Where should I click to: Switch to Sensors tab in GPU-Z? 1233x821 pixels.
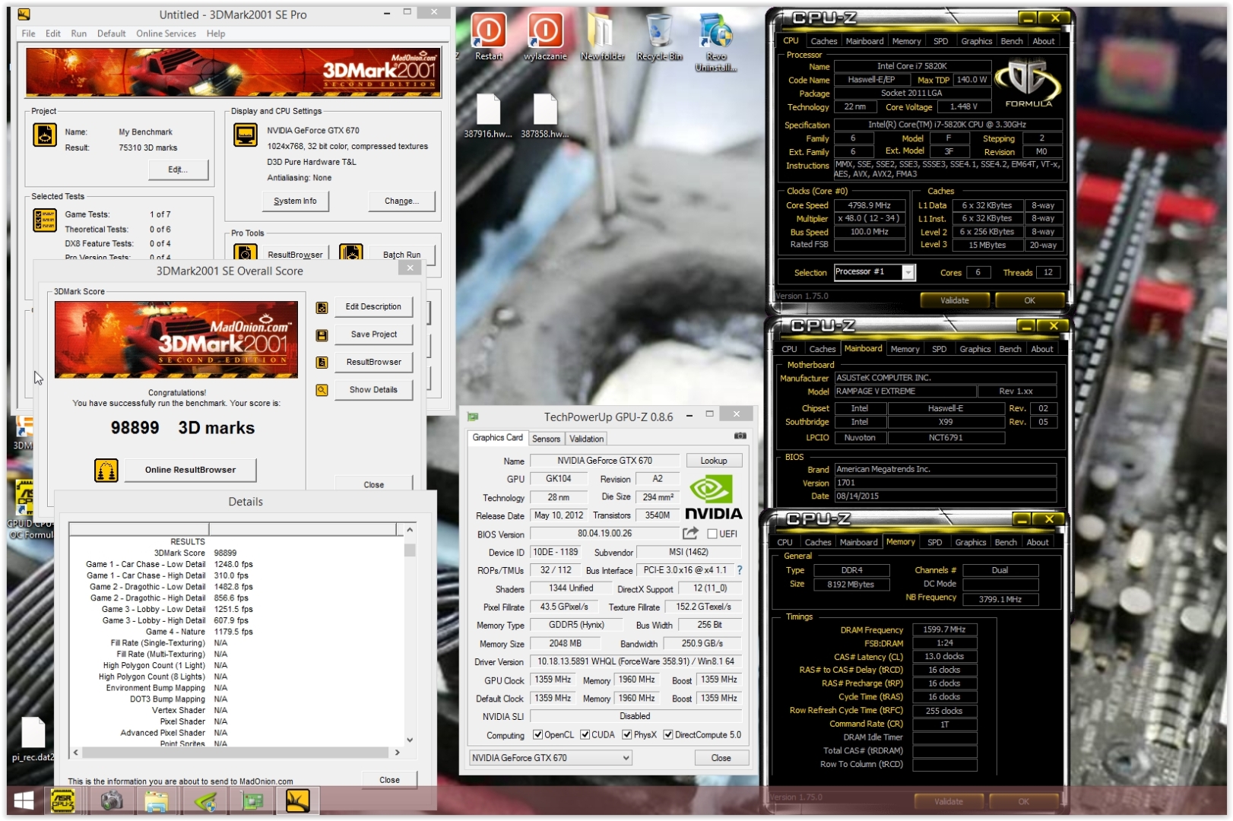546,439
